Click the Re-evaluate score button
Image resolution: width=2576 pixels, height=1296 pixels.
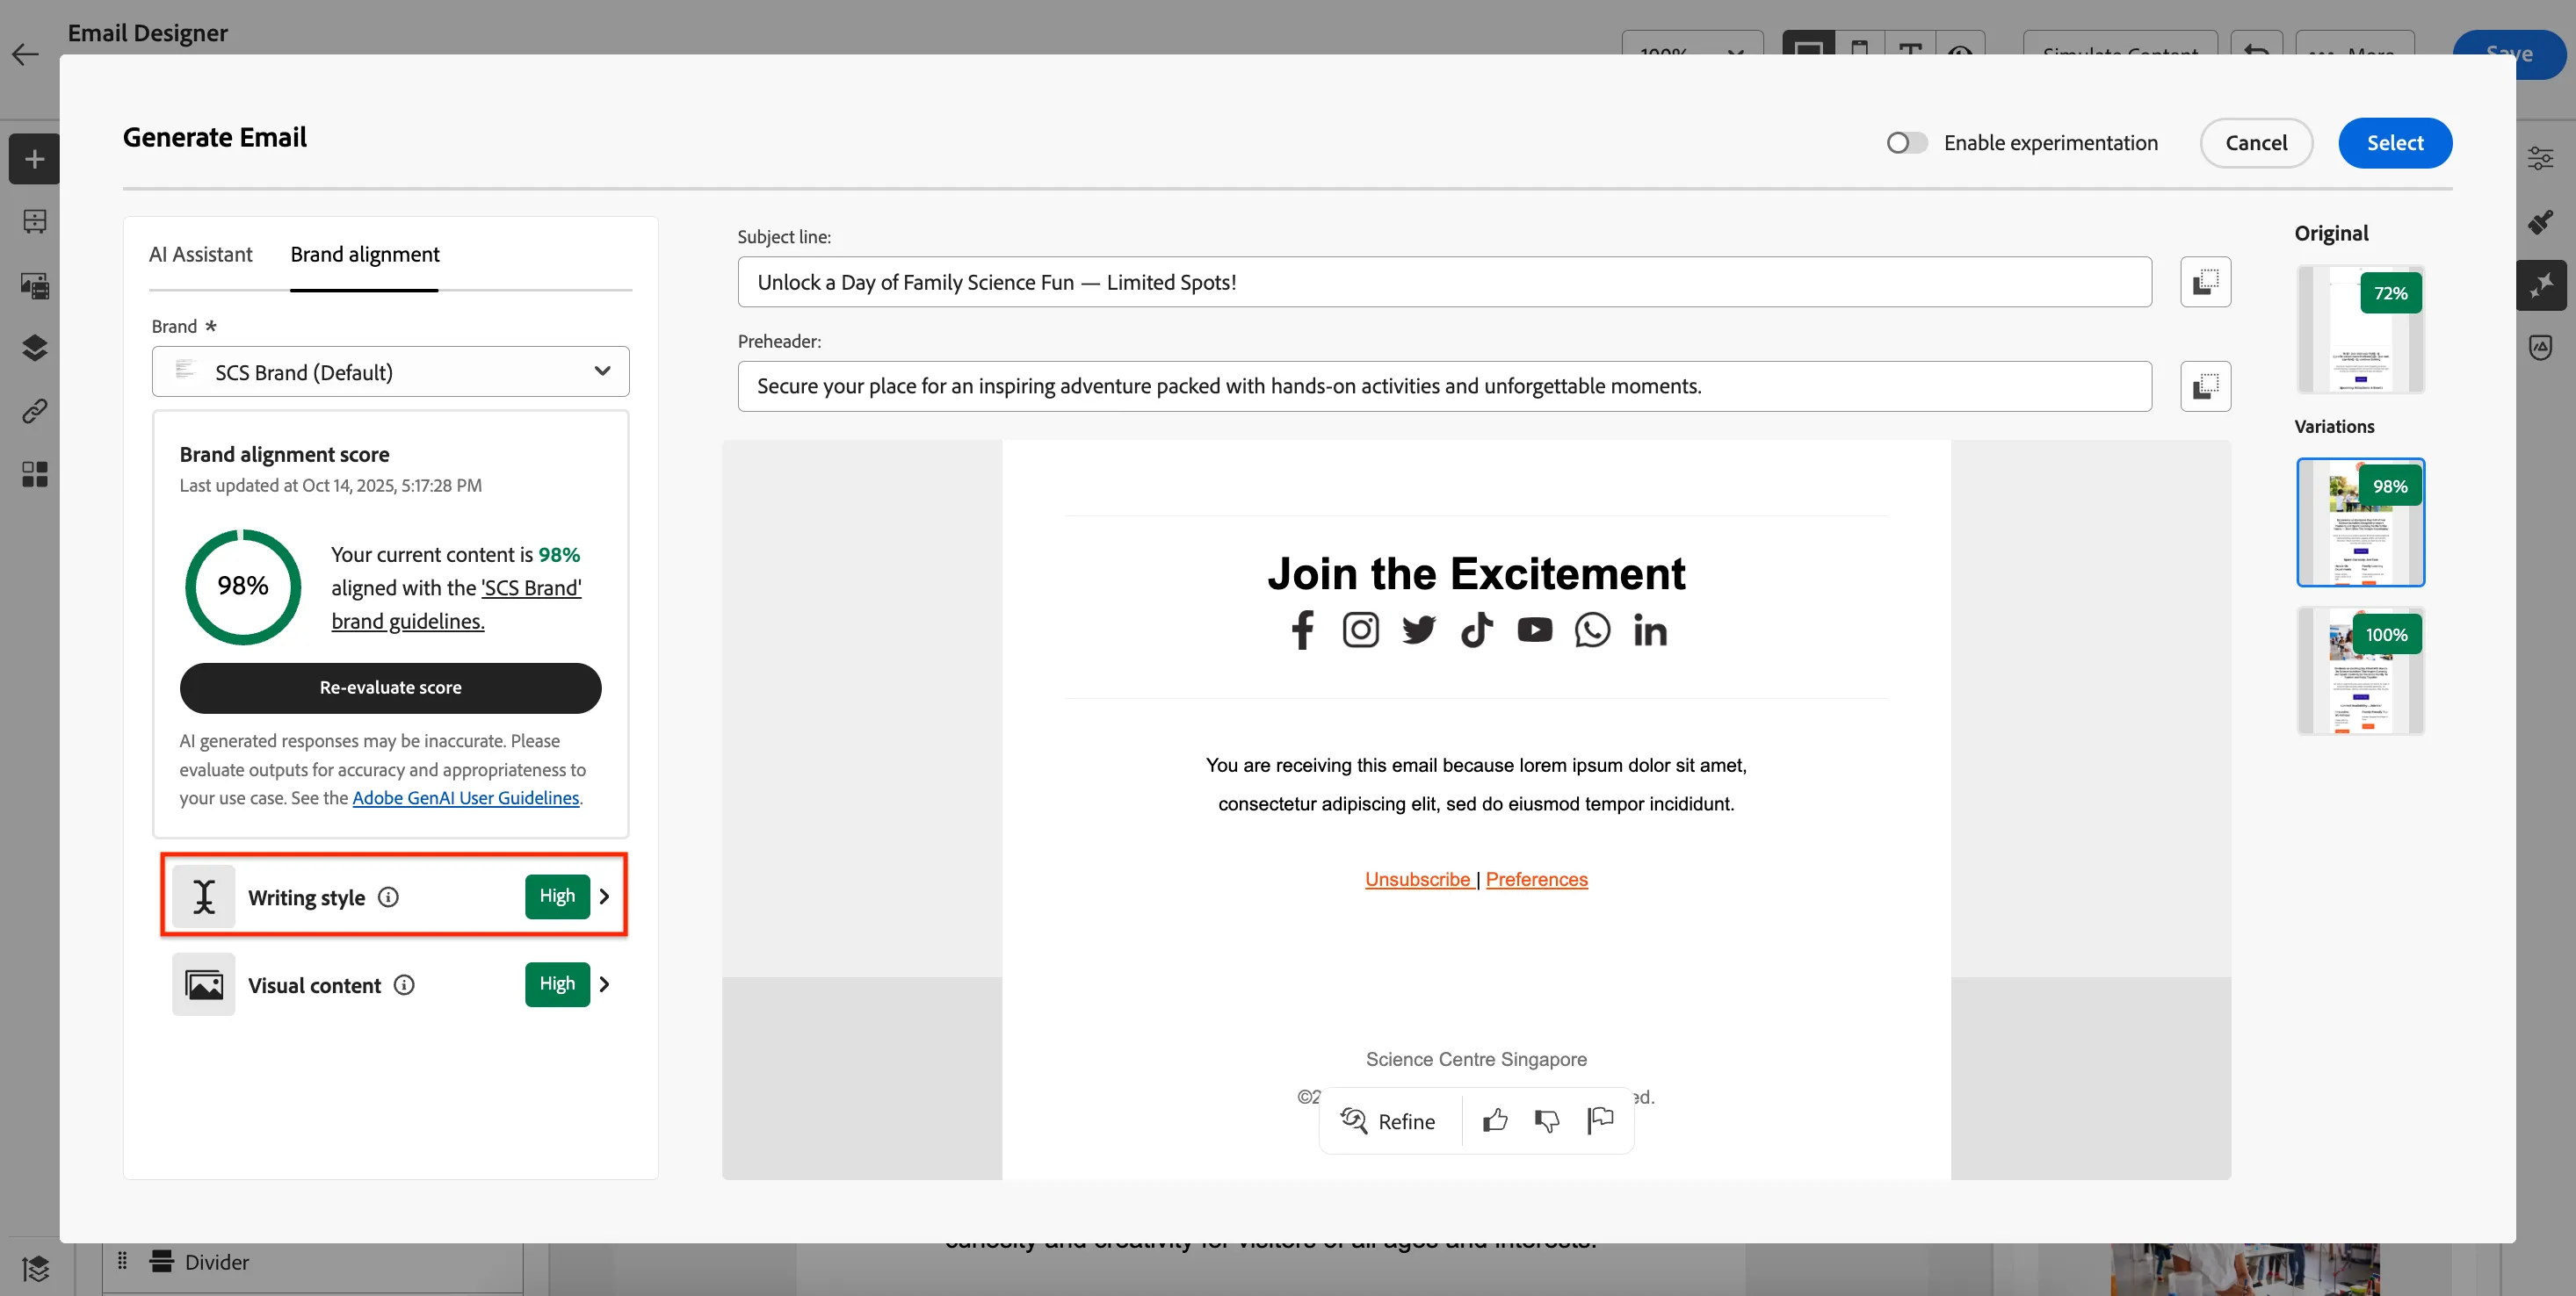point(390,688)
